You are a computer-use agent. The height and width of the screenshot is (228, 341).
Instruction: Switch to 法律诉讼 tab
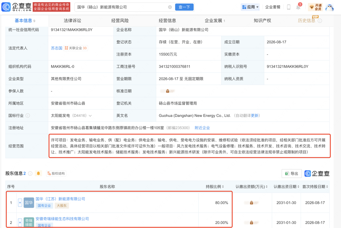pos(72,21)
